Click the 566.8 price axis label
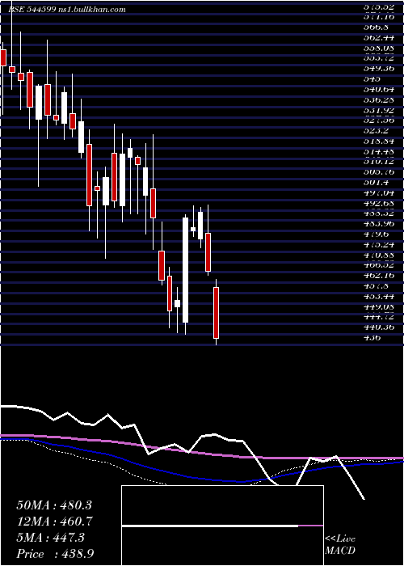Screen dimensions: 404x566 (376, 27)
